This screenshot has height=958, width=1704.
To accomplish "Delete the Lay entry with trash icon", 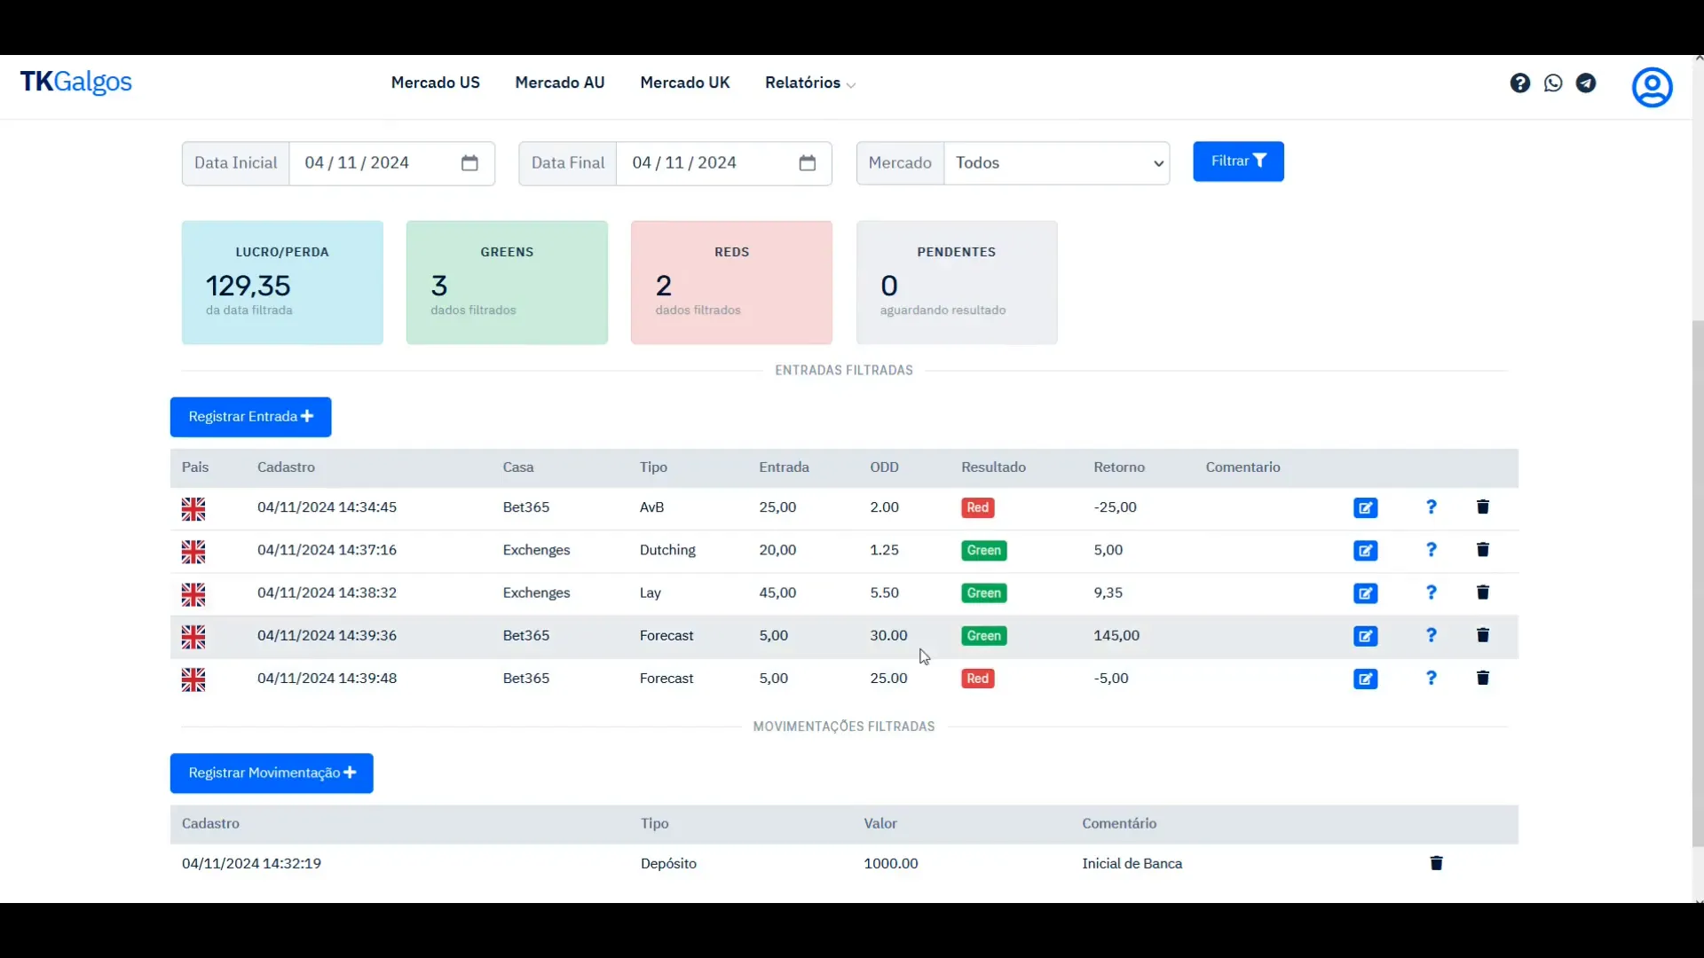I will [x=1482, y=593].
